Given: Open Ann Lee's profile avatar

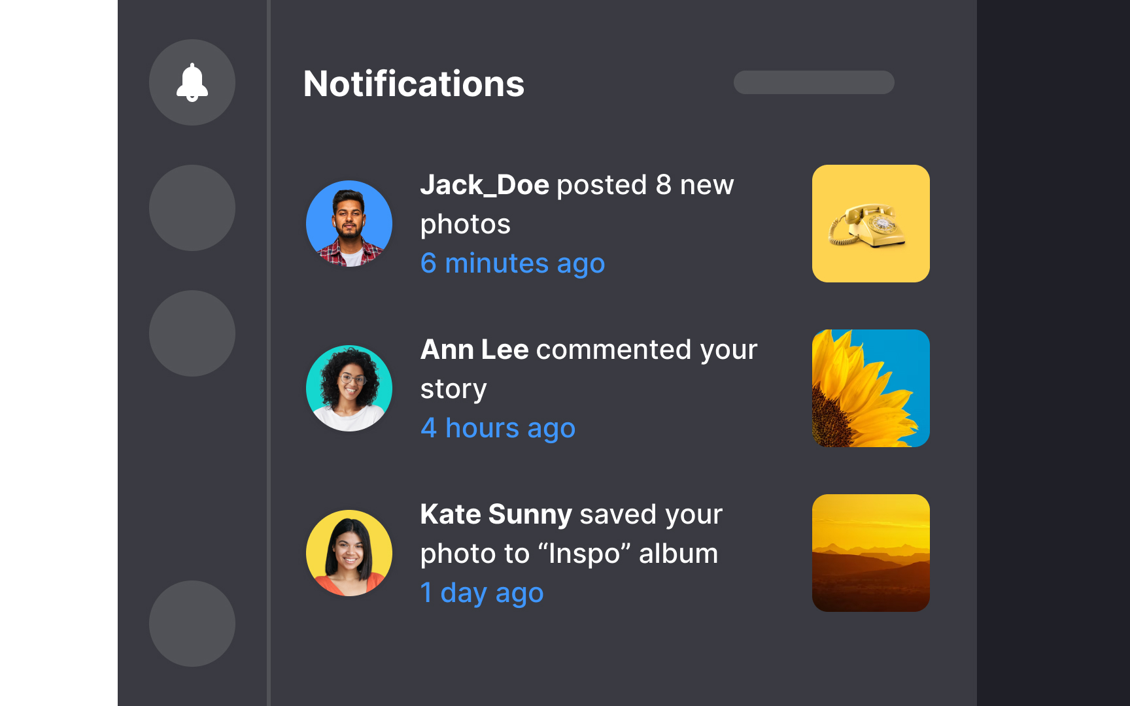Looking at the screenshot, I should tap(349, 388).
